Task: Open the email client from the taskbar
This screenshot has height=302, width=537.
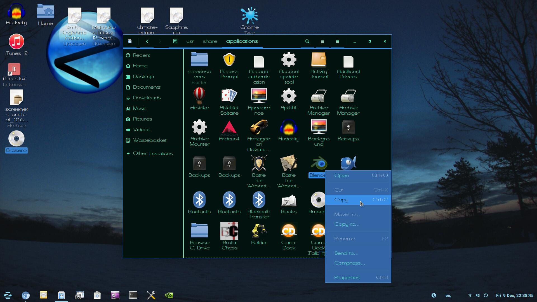Action: click(44, 295)
